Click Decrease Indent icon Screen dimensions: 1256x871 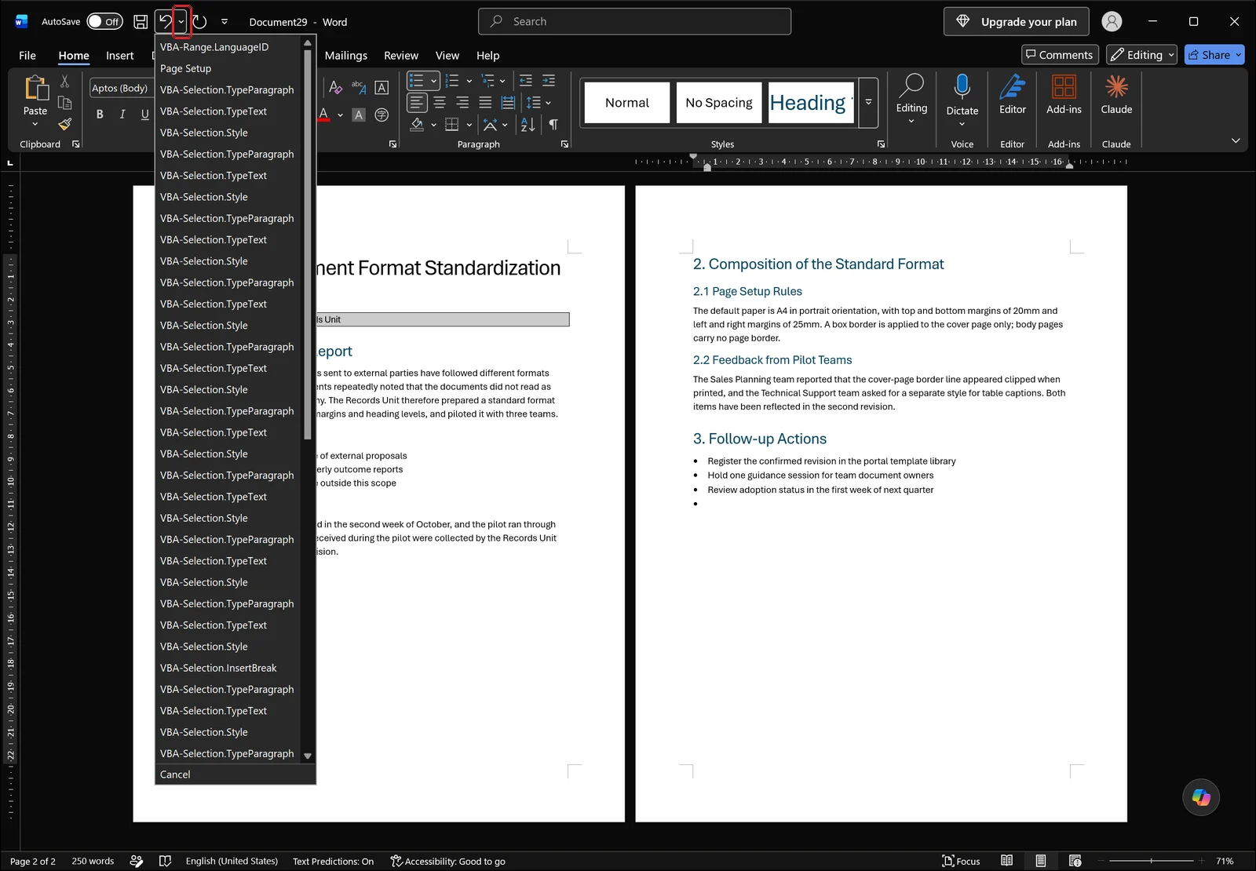[526, 81]
